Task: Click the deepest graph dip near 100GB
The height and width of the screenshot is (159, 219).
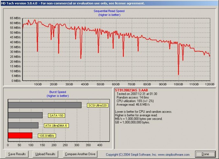Action: point(178,74)
